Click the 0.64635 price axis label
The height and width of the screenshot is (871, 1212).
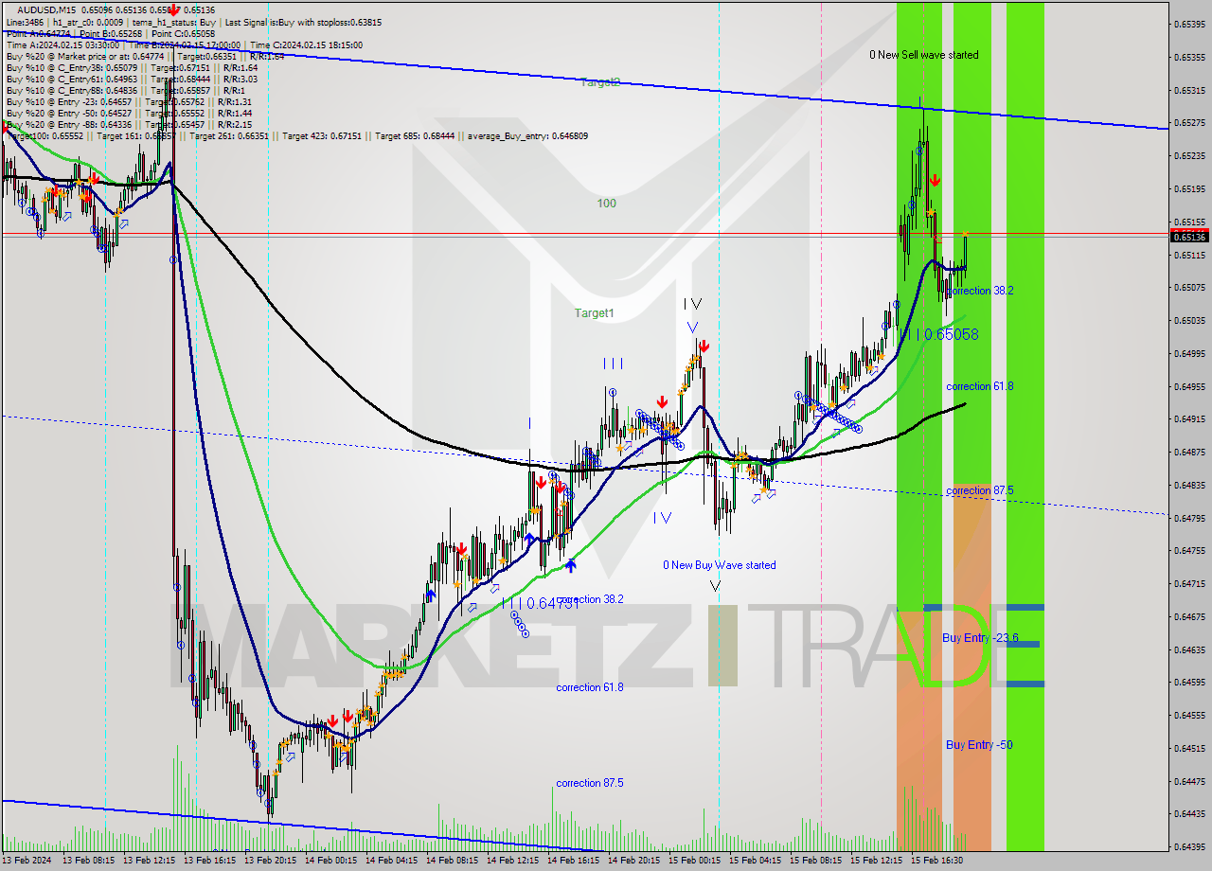pyautogui.click(x=1188, y=649)
